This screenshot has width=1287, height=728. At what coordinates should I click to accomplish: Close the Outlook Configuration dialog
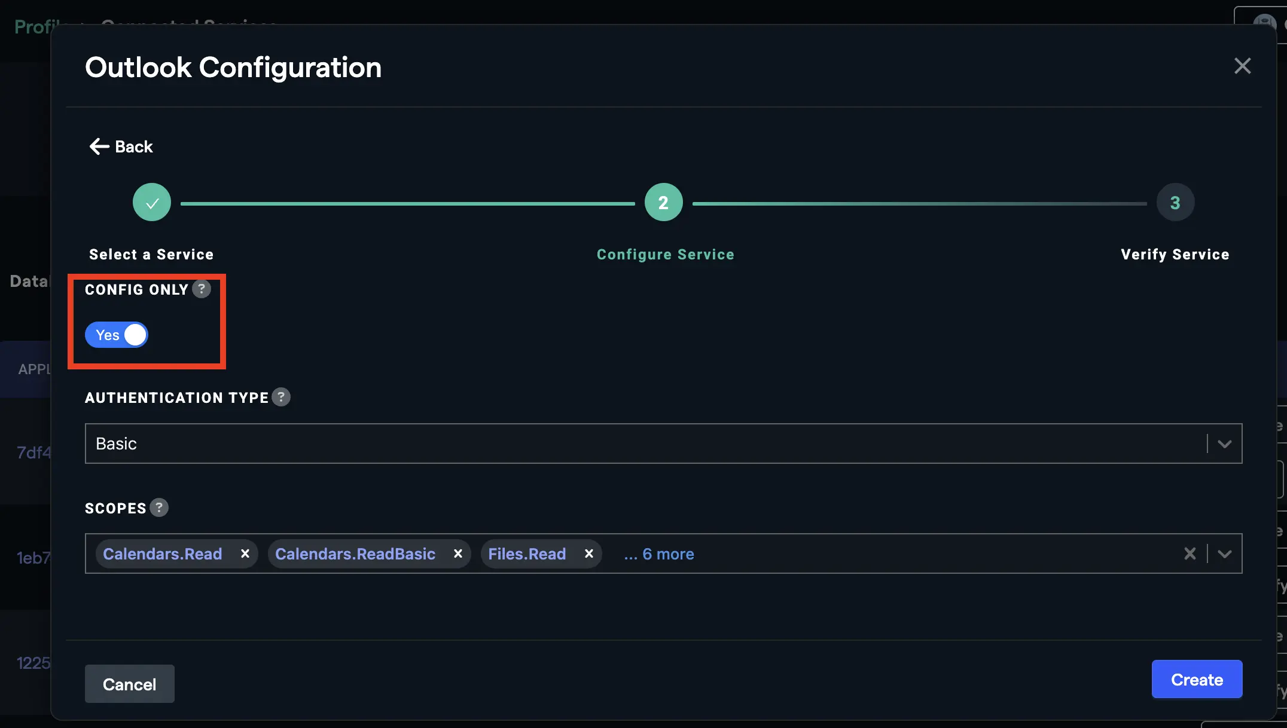1242,66
